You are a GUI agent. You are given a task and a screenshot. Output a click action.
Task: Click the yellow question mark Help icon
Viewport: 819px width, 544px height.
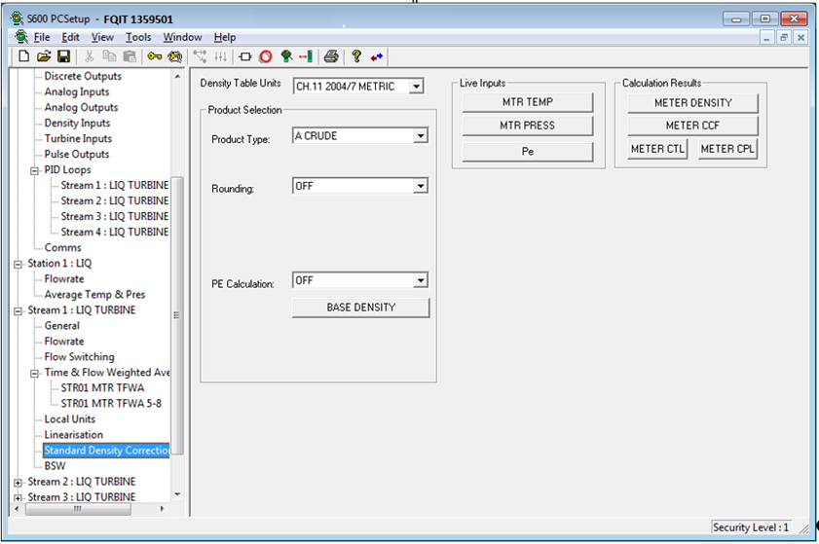pos(356,56)
